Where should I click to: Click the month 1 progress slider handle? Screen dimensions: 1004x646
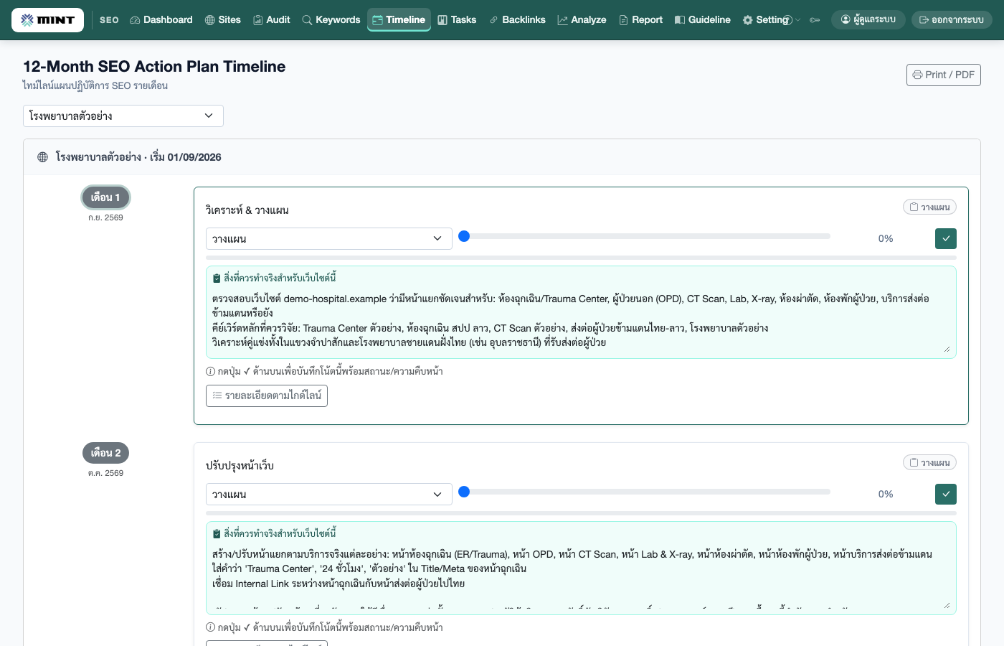464,236
